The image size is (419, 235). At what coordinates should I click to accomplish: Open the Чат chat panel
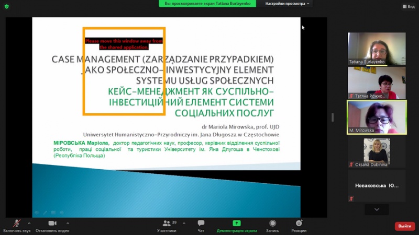[x=201, y=225]
